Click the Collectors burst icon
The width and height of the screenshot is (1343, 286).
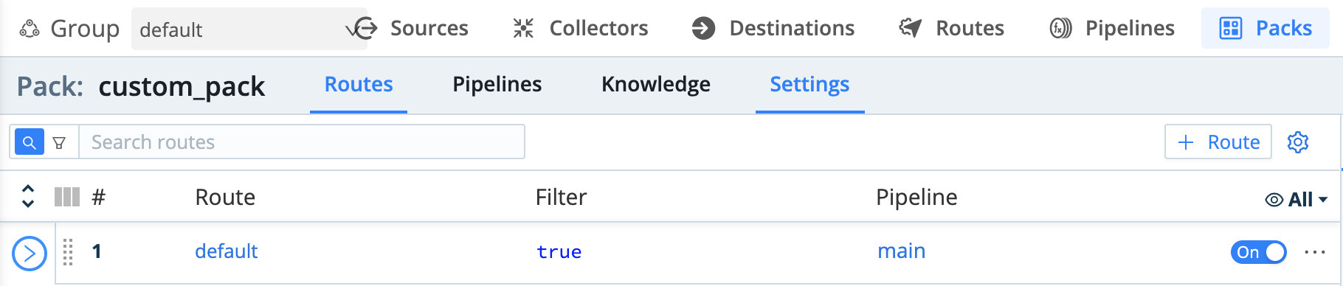click(x=523, y=29)
